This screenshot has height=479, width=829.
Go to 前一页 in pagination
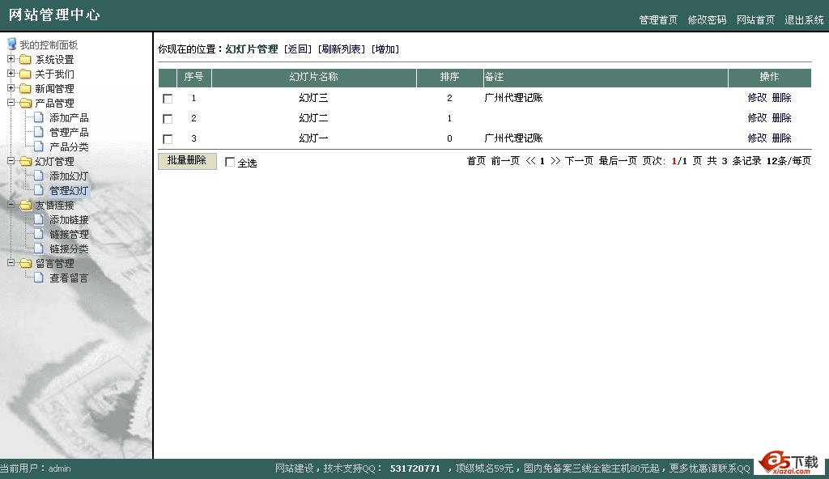pyautogui.click(x=505, y=161)
